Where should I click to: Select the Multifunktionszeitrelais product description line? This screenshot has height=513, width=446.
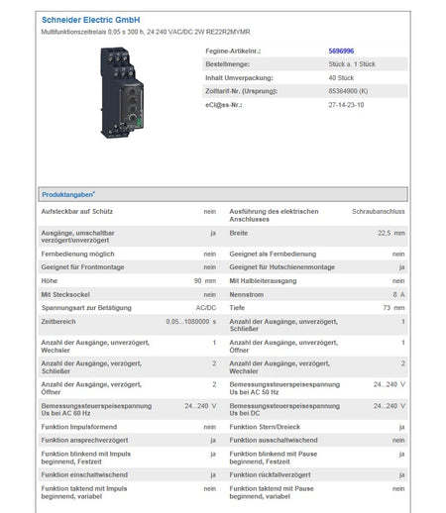pyautogui.click(x=146, y=32)
